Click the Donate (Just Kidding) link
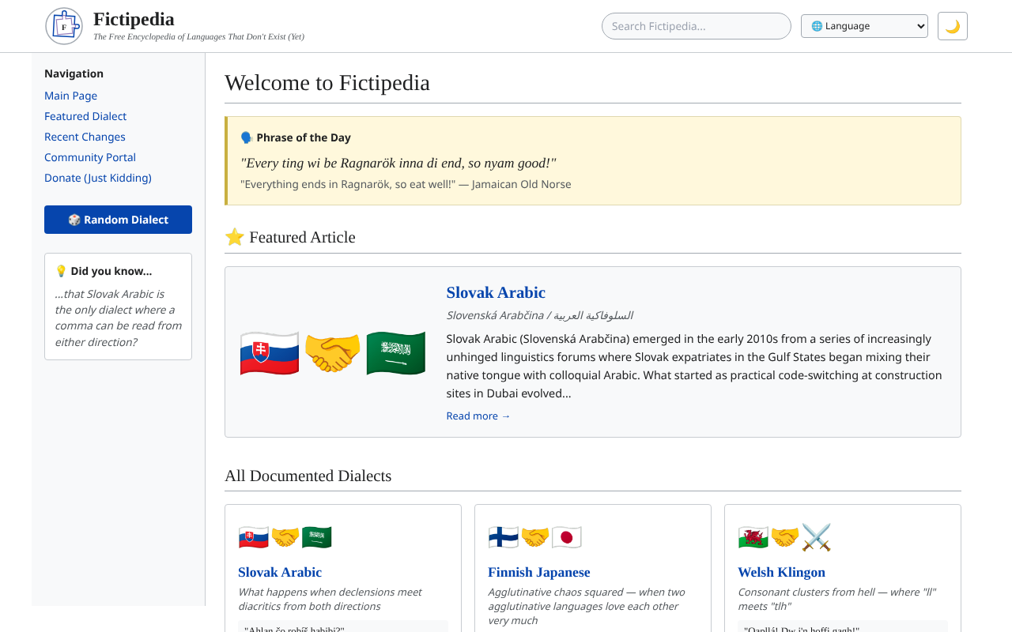 tap(97, 177)
